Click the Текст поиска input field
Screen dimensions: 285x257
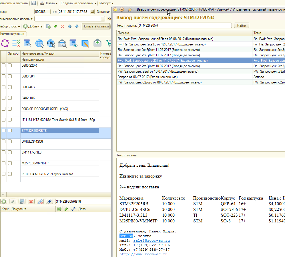pos(185,25)
